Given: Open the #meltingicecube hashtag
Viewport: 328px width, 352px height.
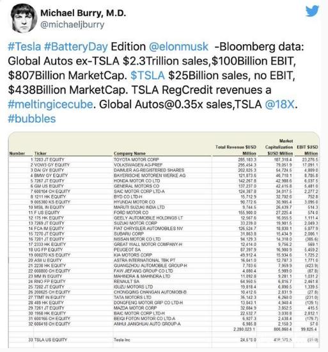Looking at the screenshot, I should 51,104.
